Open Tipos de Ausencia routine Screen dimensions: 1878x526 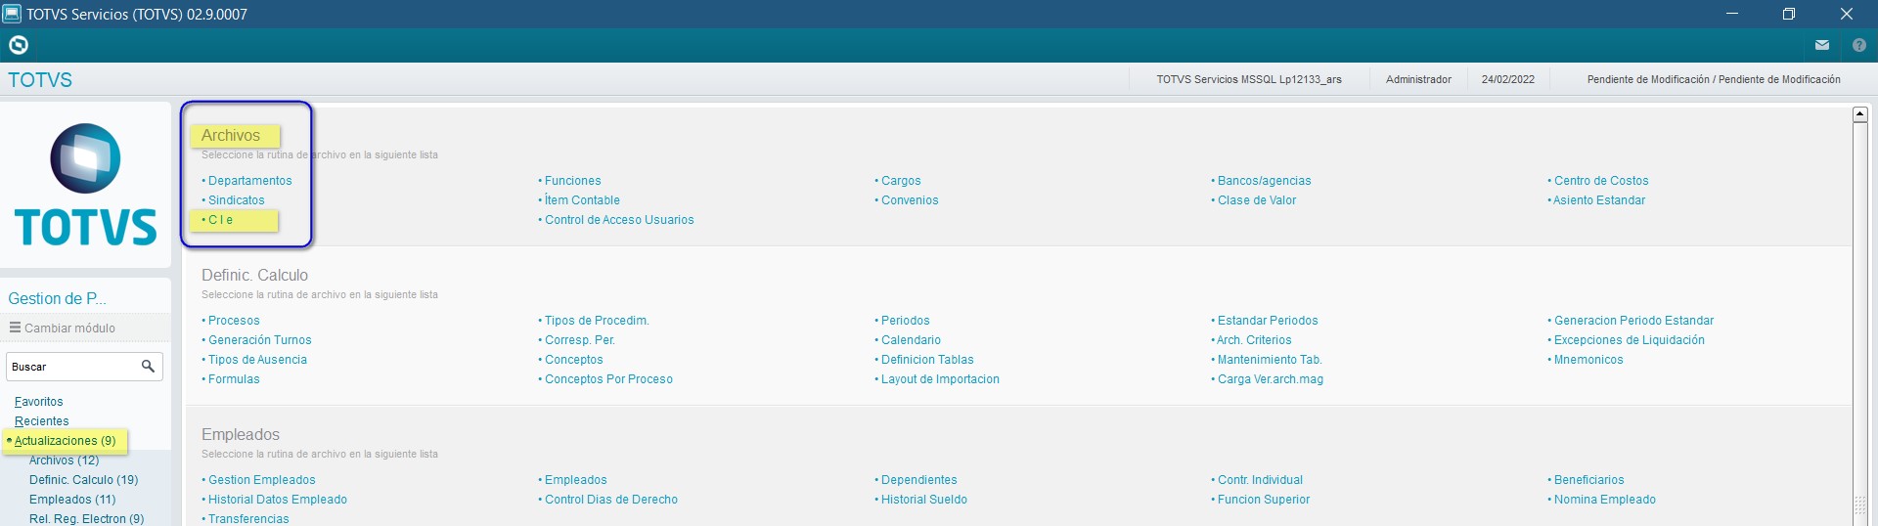point(257,360)
